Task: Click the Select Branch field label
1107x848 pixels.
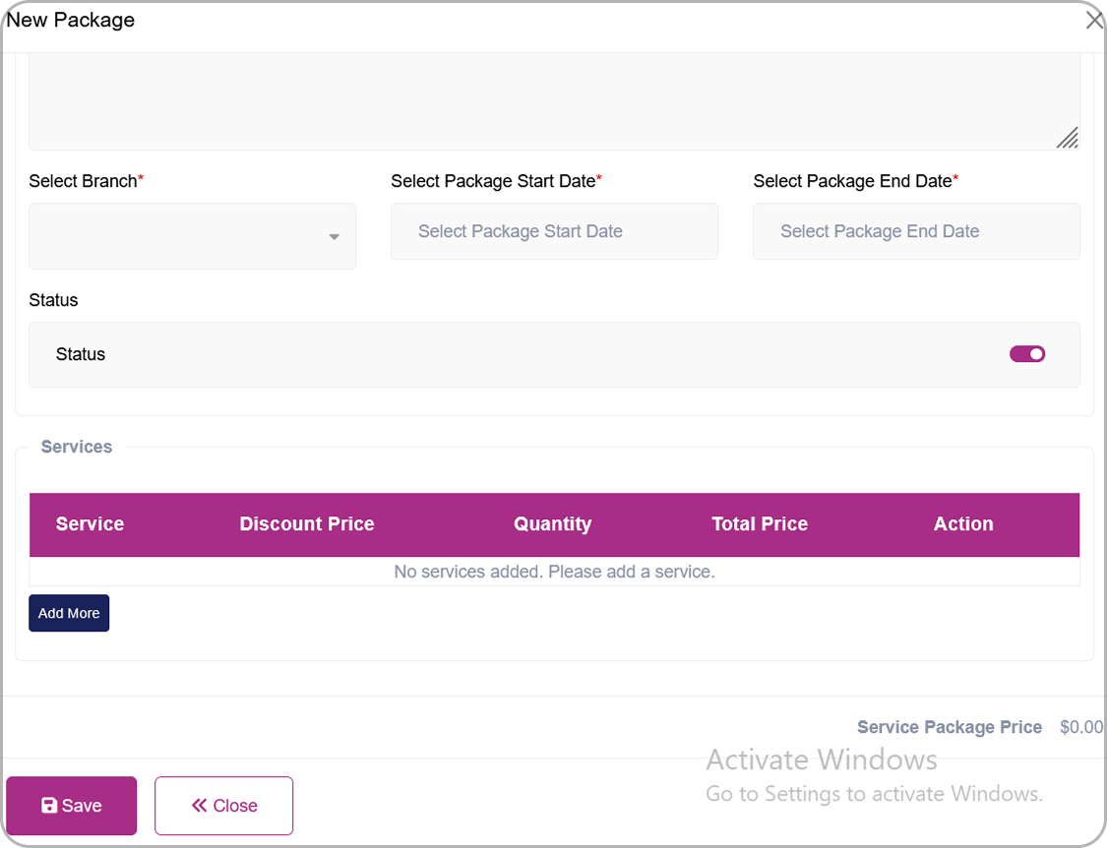Action: tap(84, 181)
